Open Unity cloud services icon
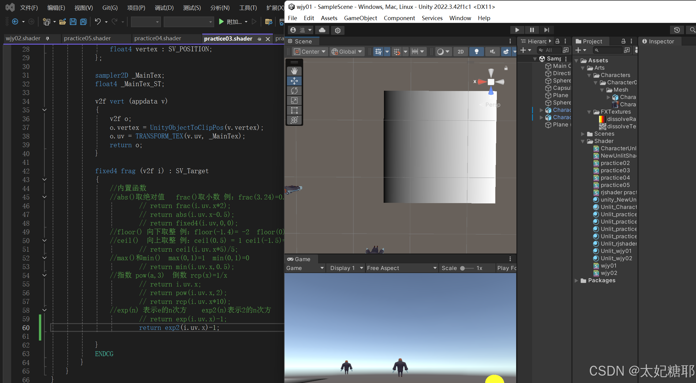Image resolution: width=696 pixels, height=383 pixels. 322,30
